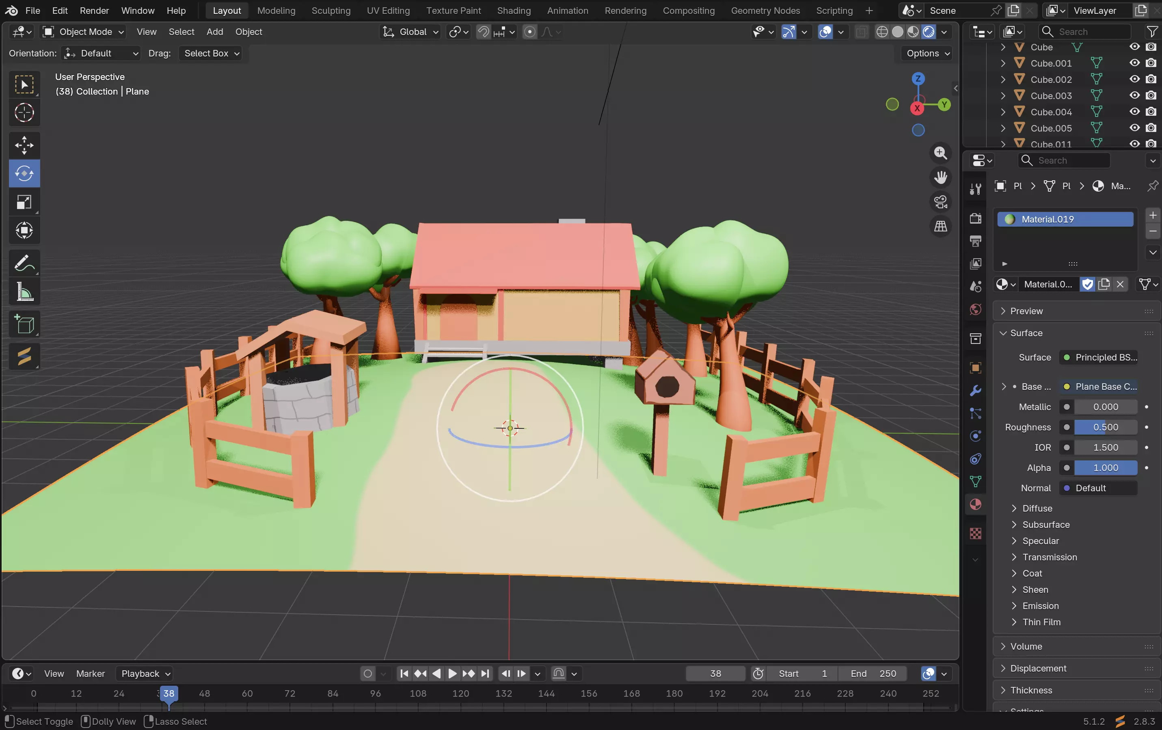
Task: Open Orientation Default dropdown
Action: 101,54
